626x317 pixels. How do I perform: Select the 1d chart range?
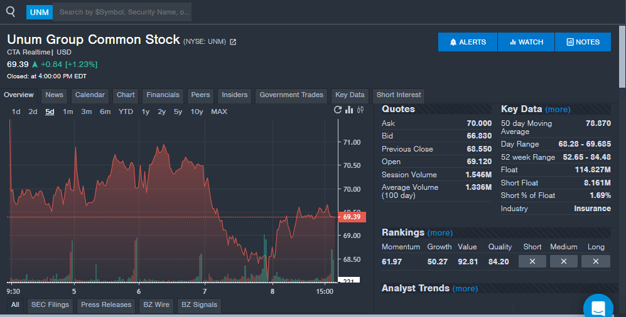[16, 112]
